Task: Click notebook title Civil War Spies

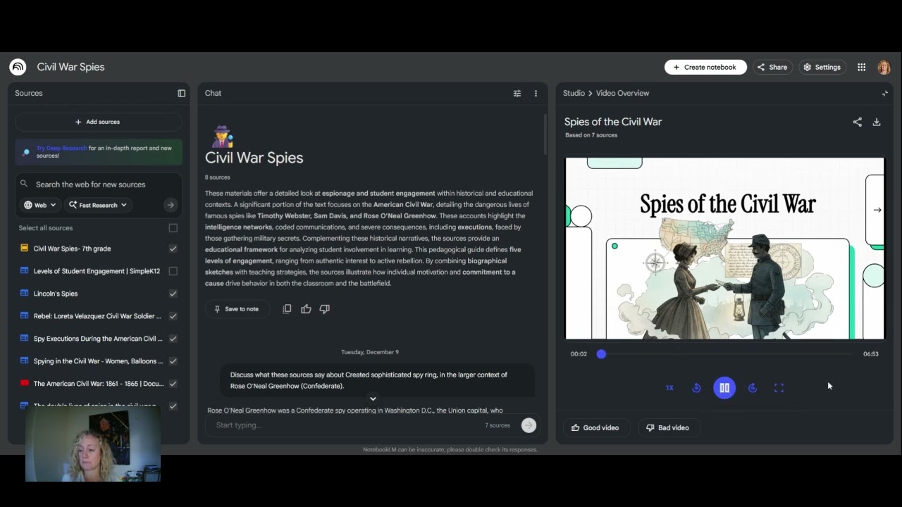Action: (x=70, y=67)
